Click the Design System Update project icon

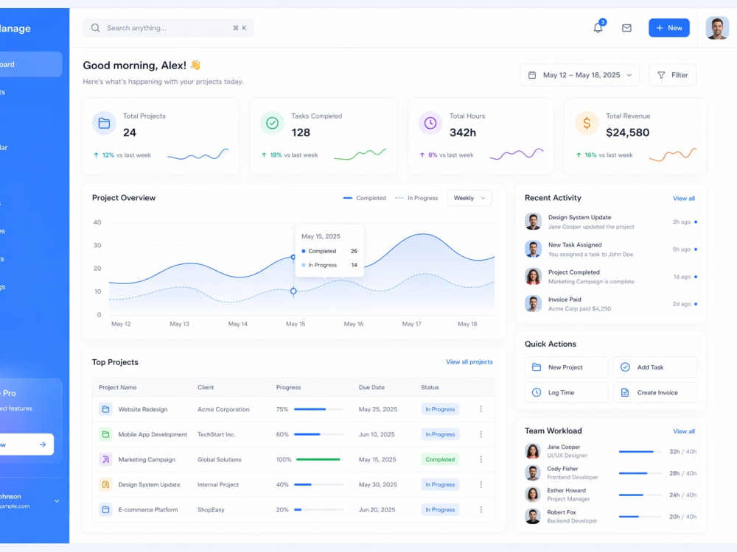(x=105, y=484)
